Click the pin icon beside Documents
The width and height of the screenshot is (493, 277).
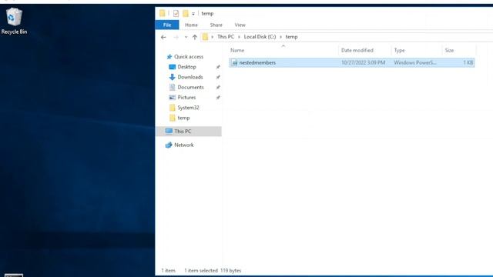(218, 87)
